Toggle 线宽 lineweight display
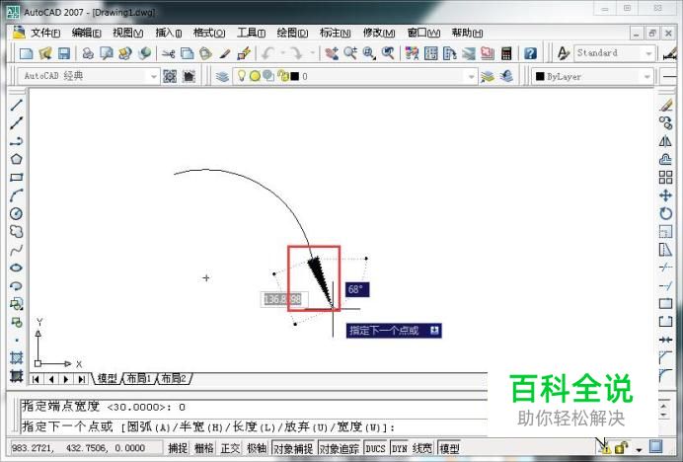 point(422,448)
